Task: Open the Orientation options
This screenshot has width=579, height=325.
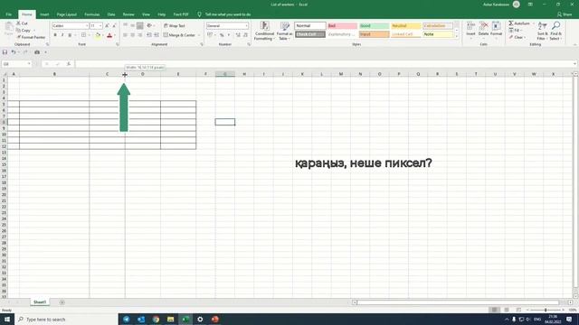Action: [x=150, y=26]
